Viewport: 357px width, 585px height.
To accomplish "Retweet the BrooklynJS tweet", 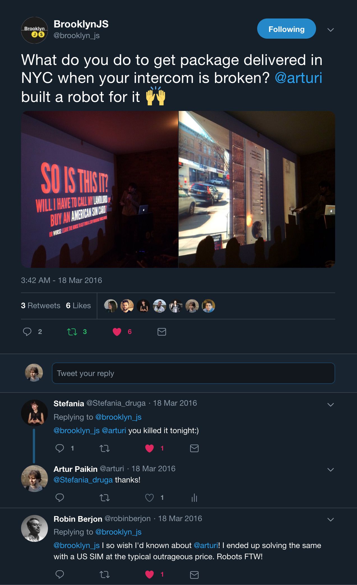I will click(x=72, y=332).
